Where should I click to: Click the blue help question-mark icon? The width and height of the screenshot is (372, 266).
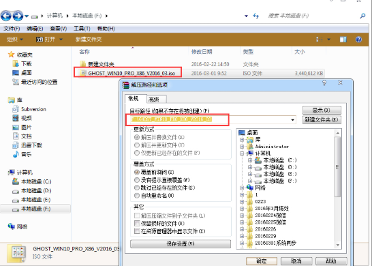[x=358, y=39]
